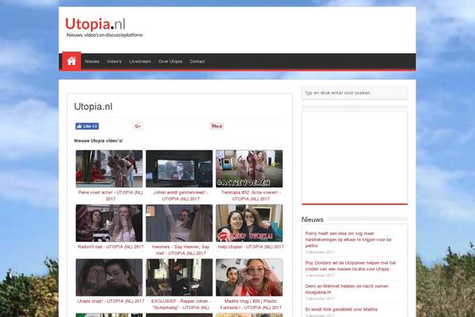The width and height of the screenshot is (475, 317).
Task: Click the Facebook Like button
Action: tap(87, 126)
